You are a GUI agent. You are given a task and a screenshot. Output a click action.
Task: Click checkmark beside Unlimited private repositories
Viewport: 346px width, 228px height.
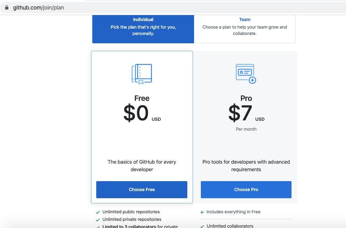(98, 220)
